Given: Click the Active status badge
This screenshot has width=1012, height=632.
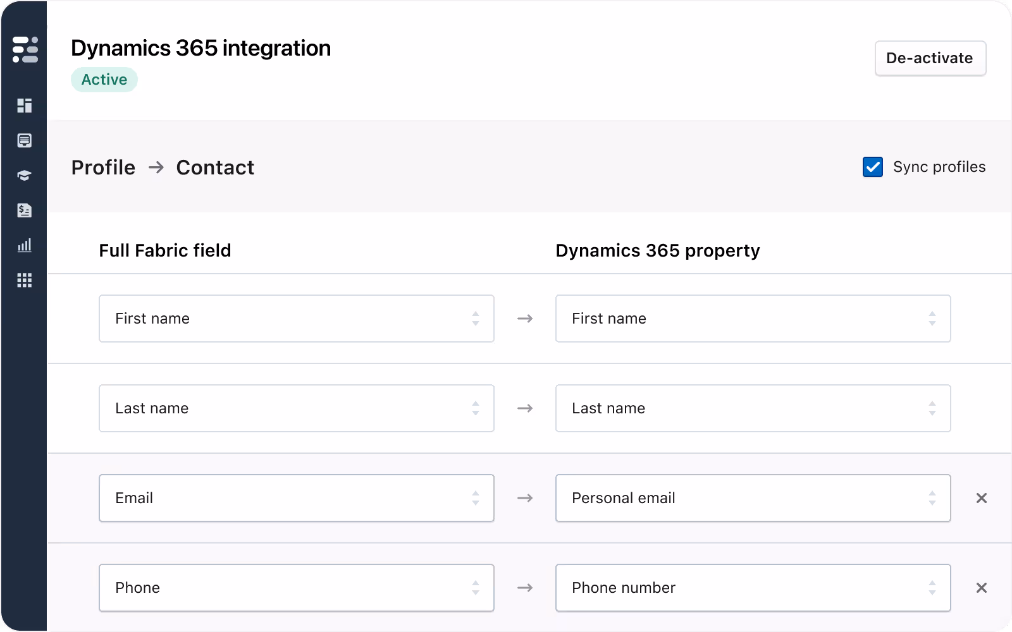Looking at the screenshot, I should (104, 80).
